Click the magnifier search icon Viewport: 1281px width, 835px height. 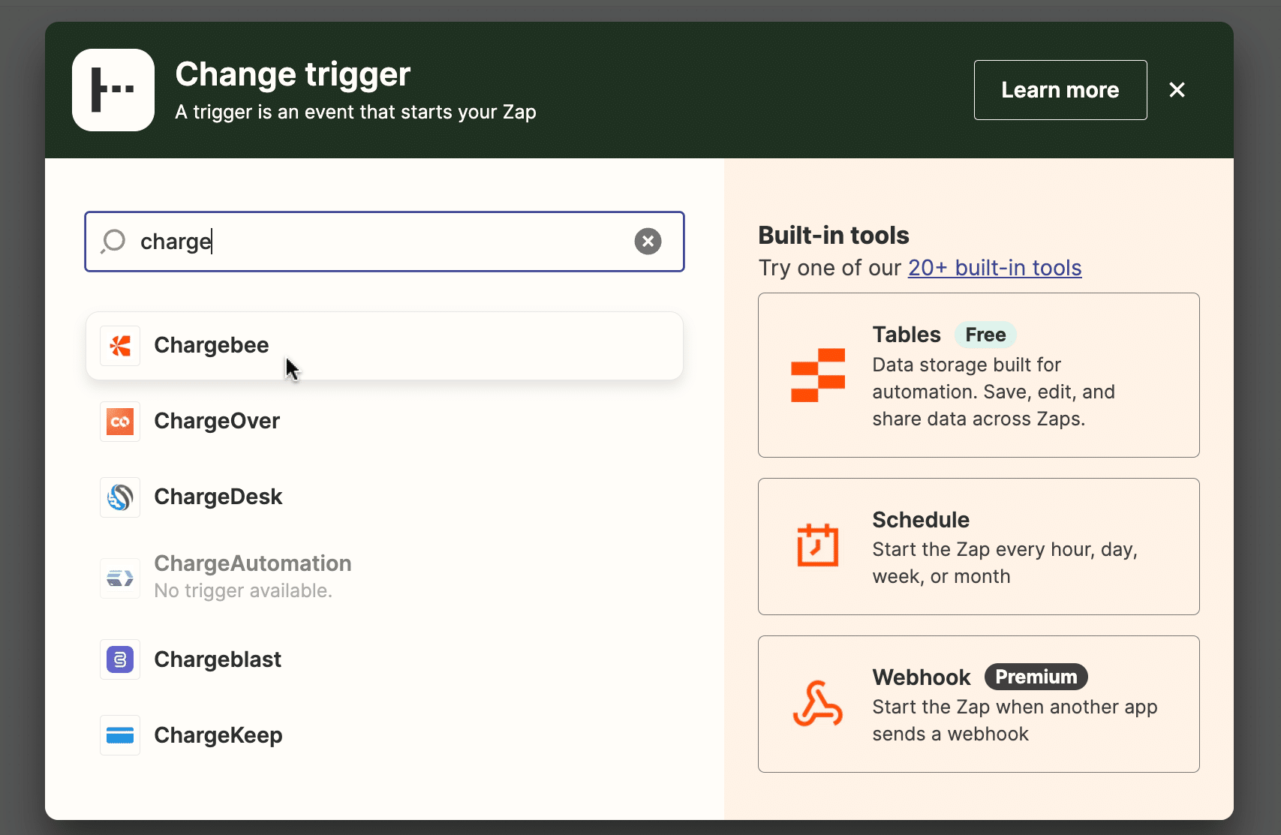click(113, 242)
